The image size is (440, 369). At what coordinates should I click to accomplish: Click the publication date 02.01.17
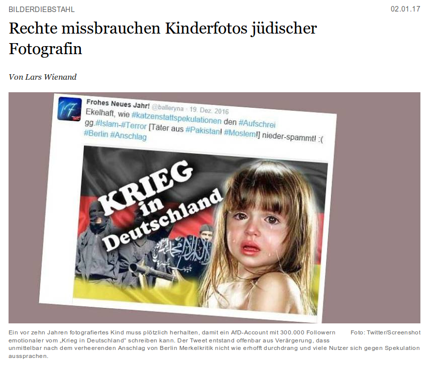tap(405, 9)
